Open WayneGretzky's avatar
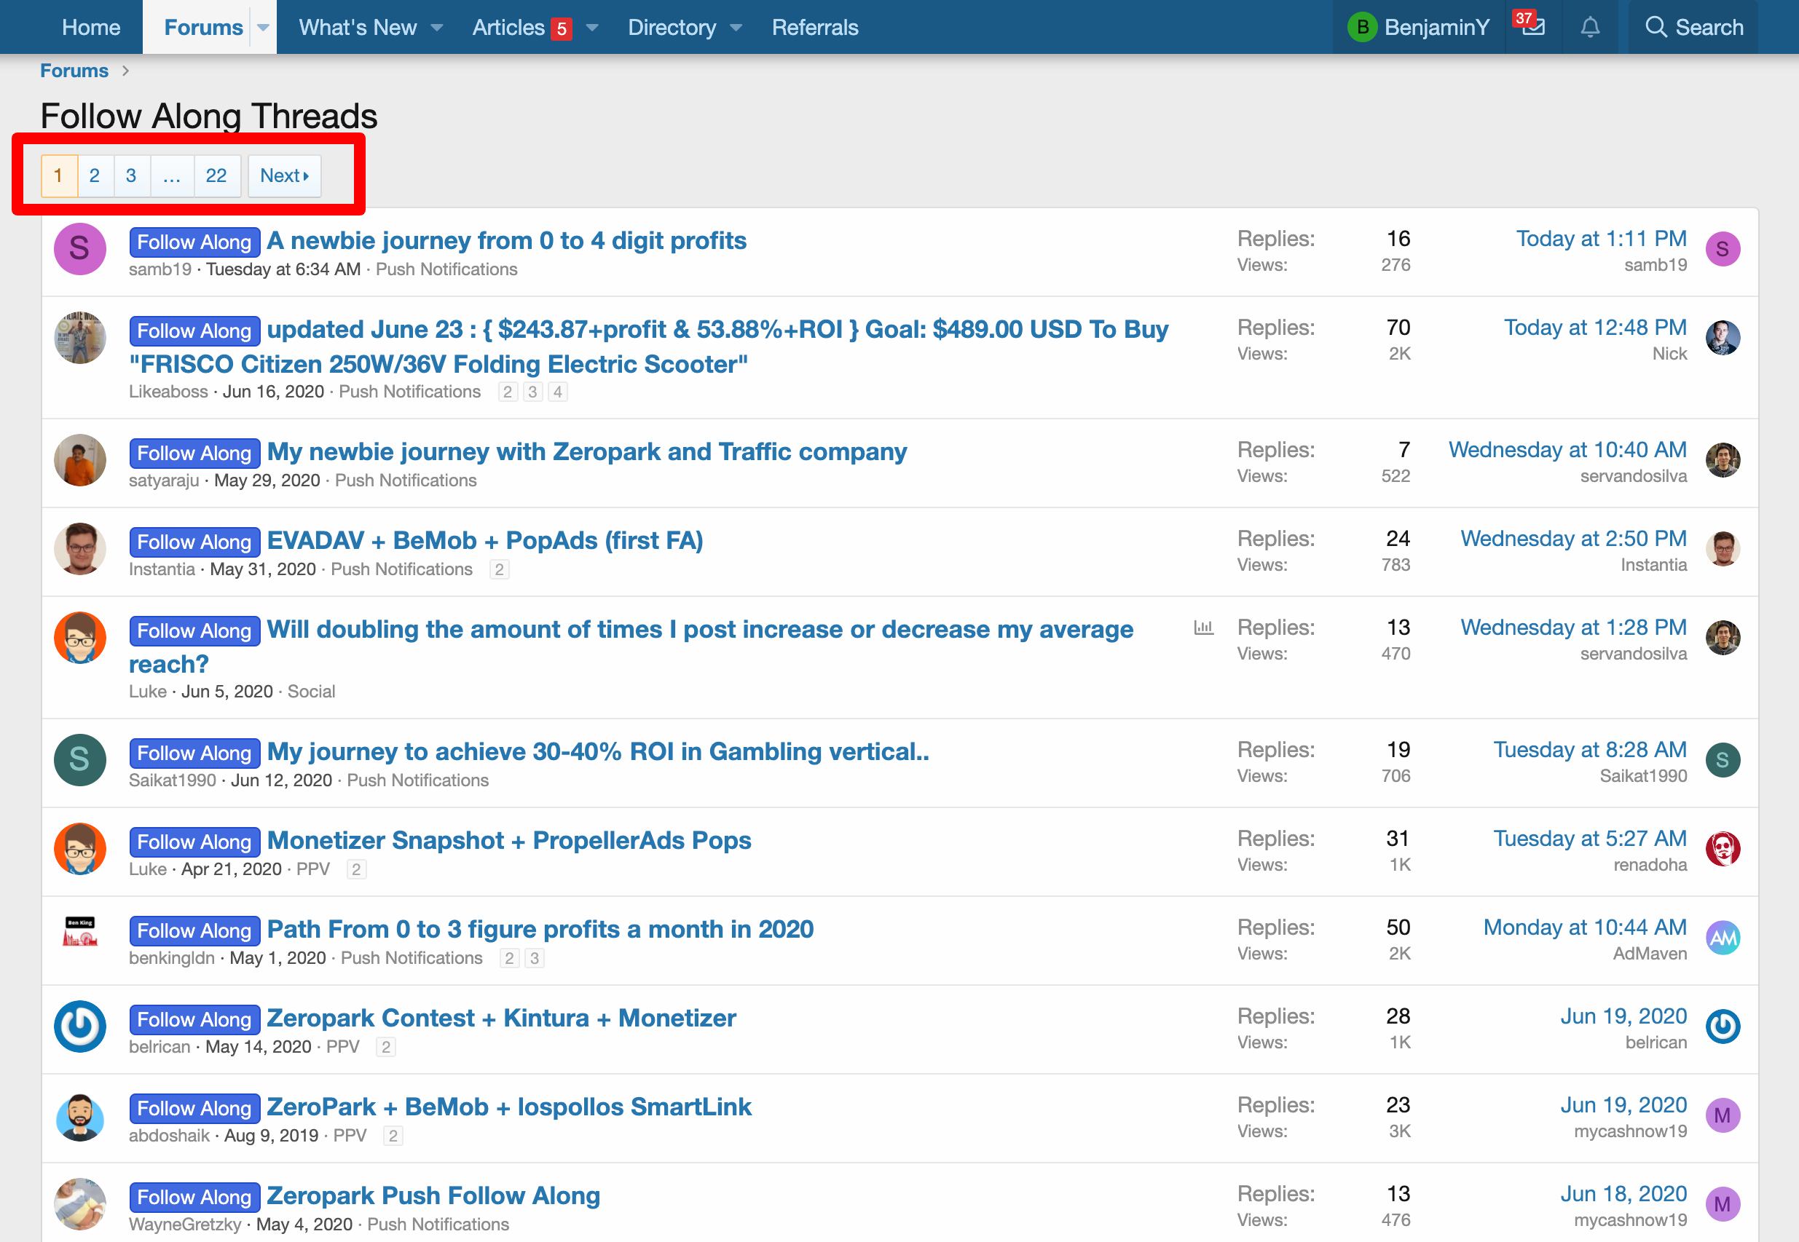The width and height of the screenshot is (1799, 1242). 79,1203
